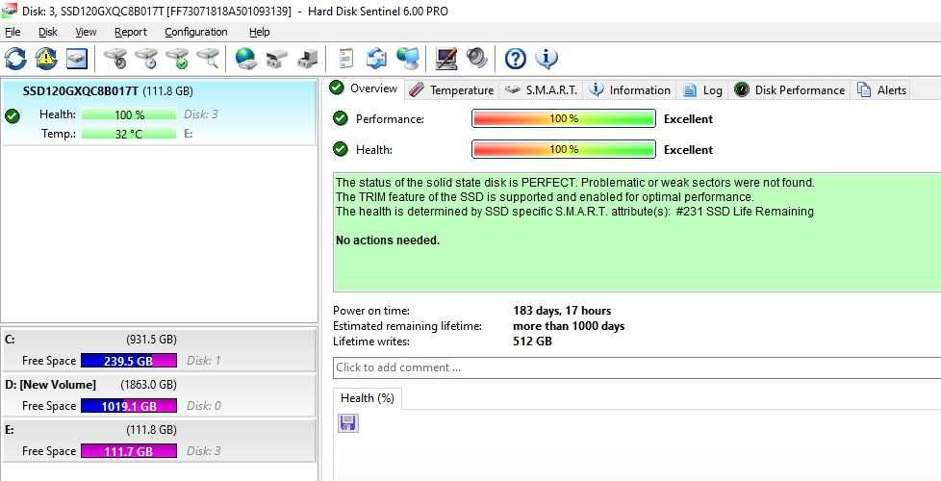Click the green checkmark next to Performance
This screenshot has width=941, height=481.
[341, 118]
